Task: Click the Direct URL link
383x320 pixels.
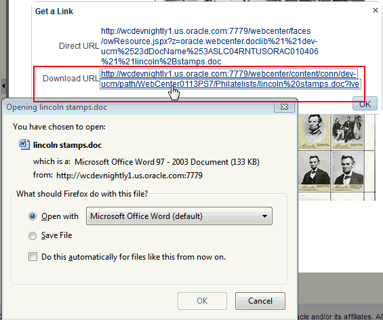Action: pyautogui.click(x=210, y=46)
